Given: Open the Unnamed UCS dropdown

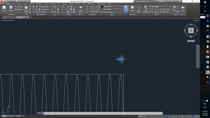Looking at the screenshot, I should (x=95, y=12).
